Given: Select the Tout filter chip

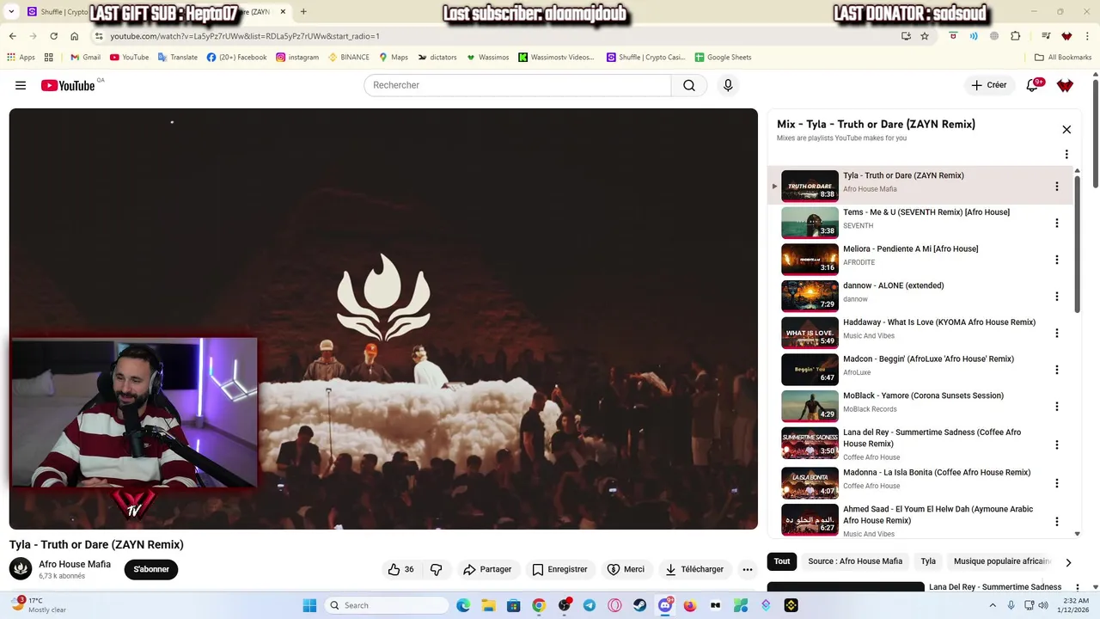Looking at the screenshot, I should pos(782,561).
